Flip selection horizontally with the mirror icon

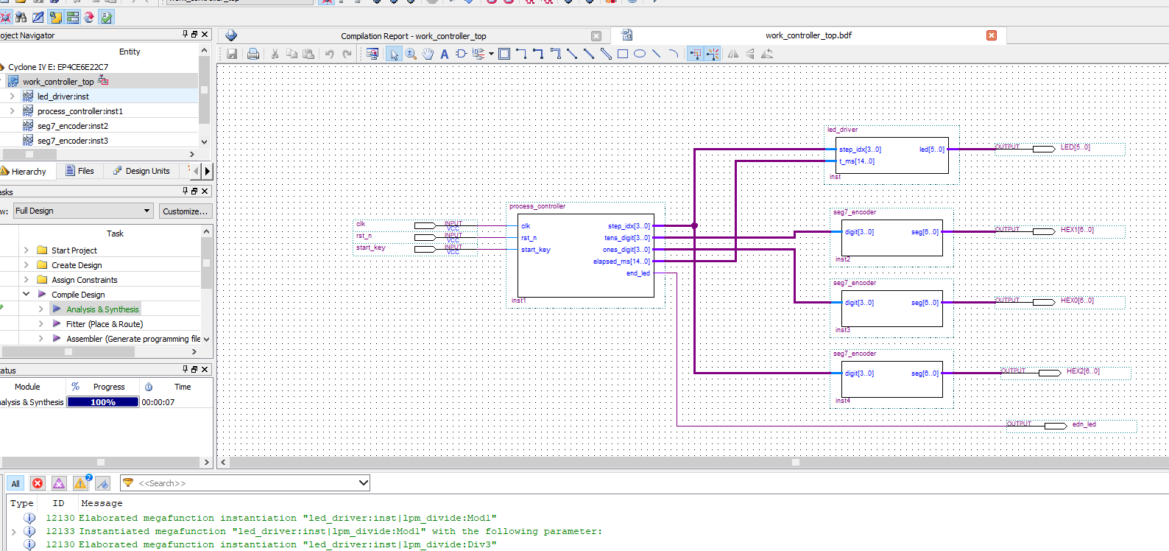(733, 54)
